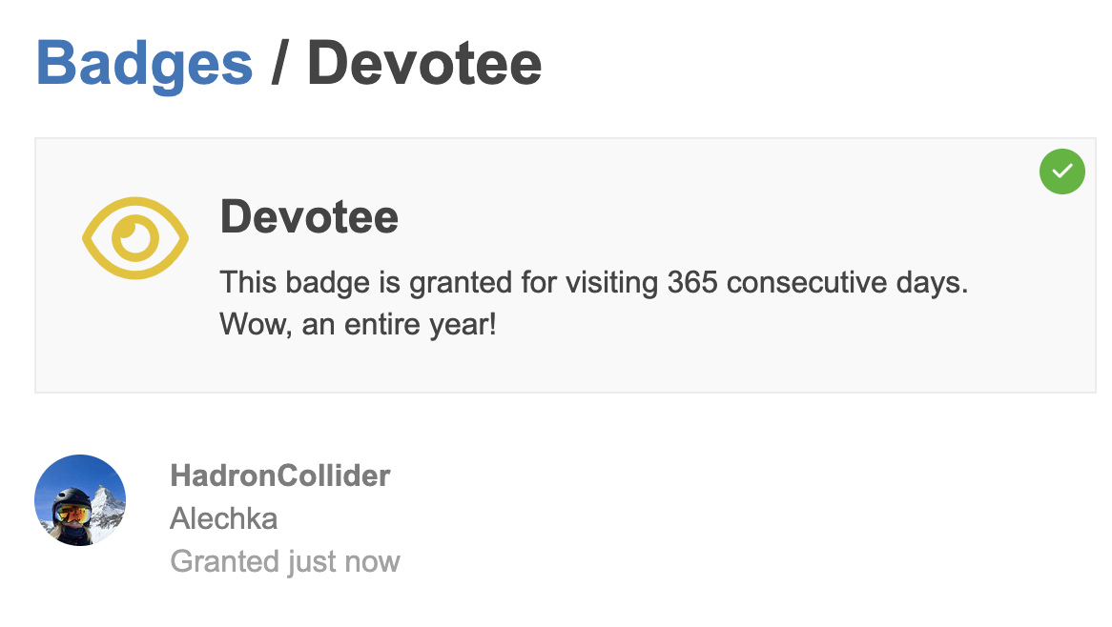Click the Devotee title in page header

point(424,64)
